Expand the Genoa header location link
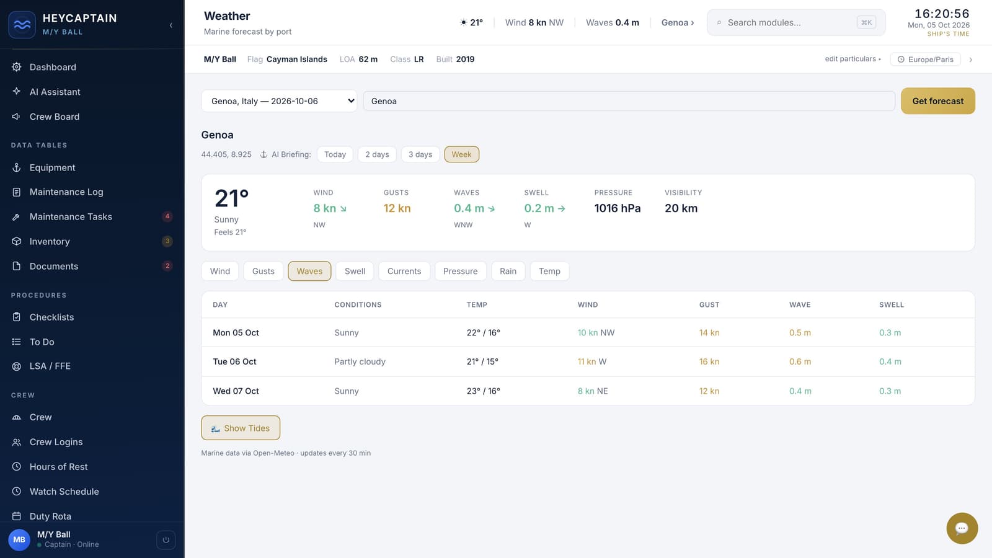Screen dimensions: 992x558 point(678,22)
